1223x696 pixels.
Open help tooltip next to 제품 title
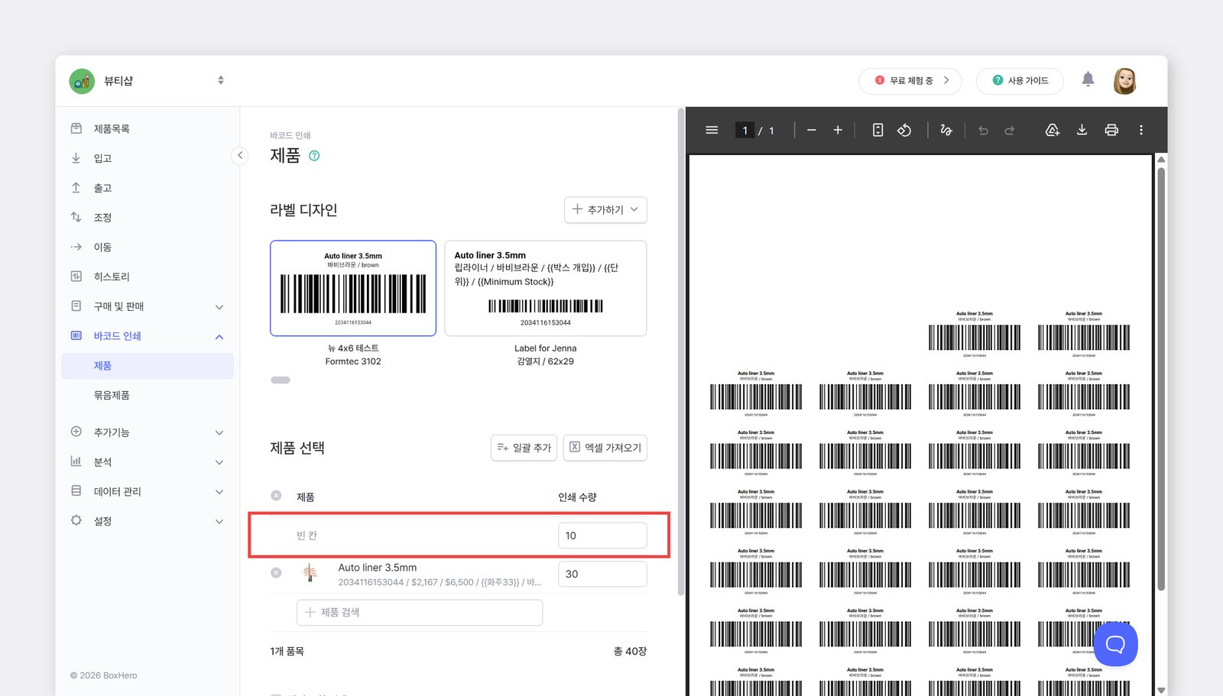[x=314, y=156]
